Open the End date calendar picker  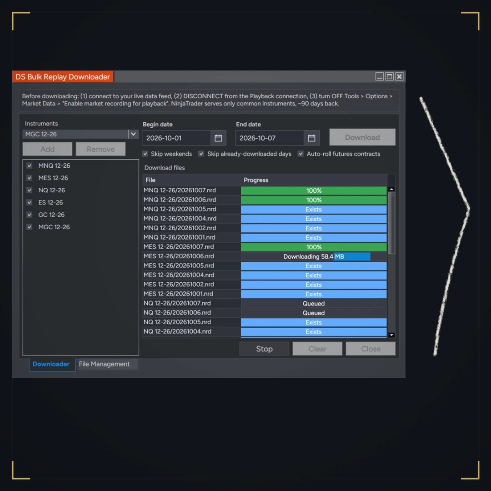[311, 138]
